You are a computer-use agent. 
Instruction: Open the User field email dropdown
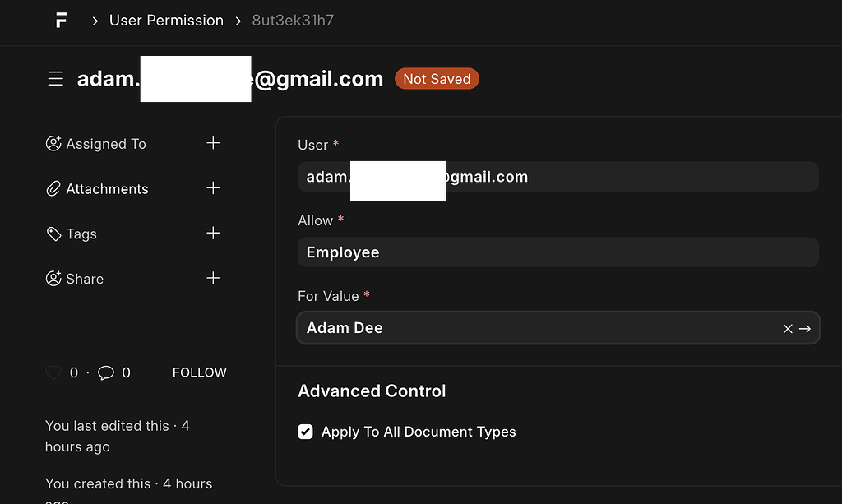557,176
